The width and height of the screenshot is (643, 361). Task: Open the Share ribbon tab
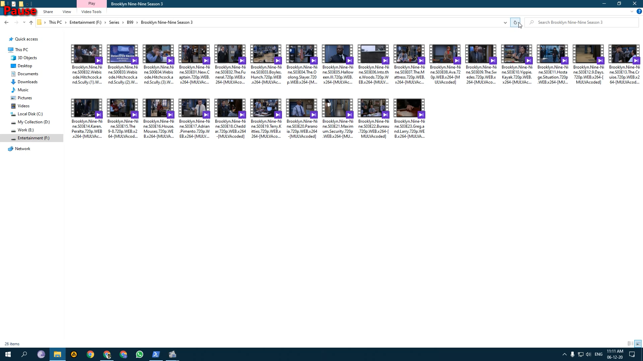(48, 12)
